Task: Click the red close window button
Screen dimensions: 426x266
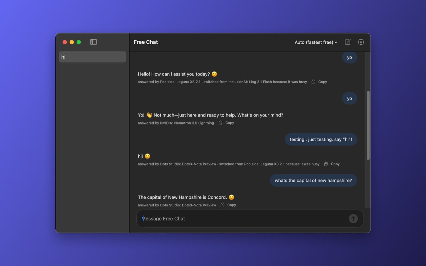Action: coord(65,42)
